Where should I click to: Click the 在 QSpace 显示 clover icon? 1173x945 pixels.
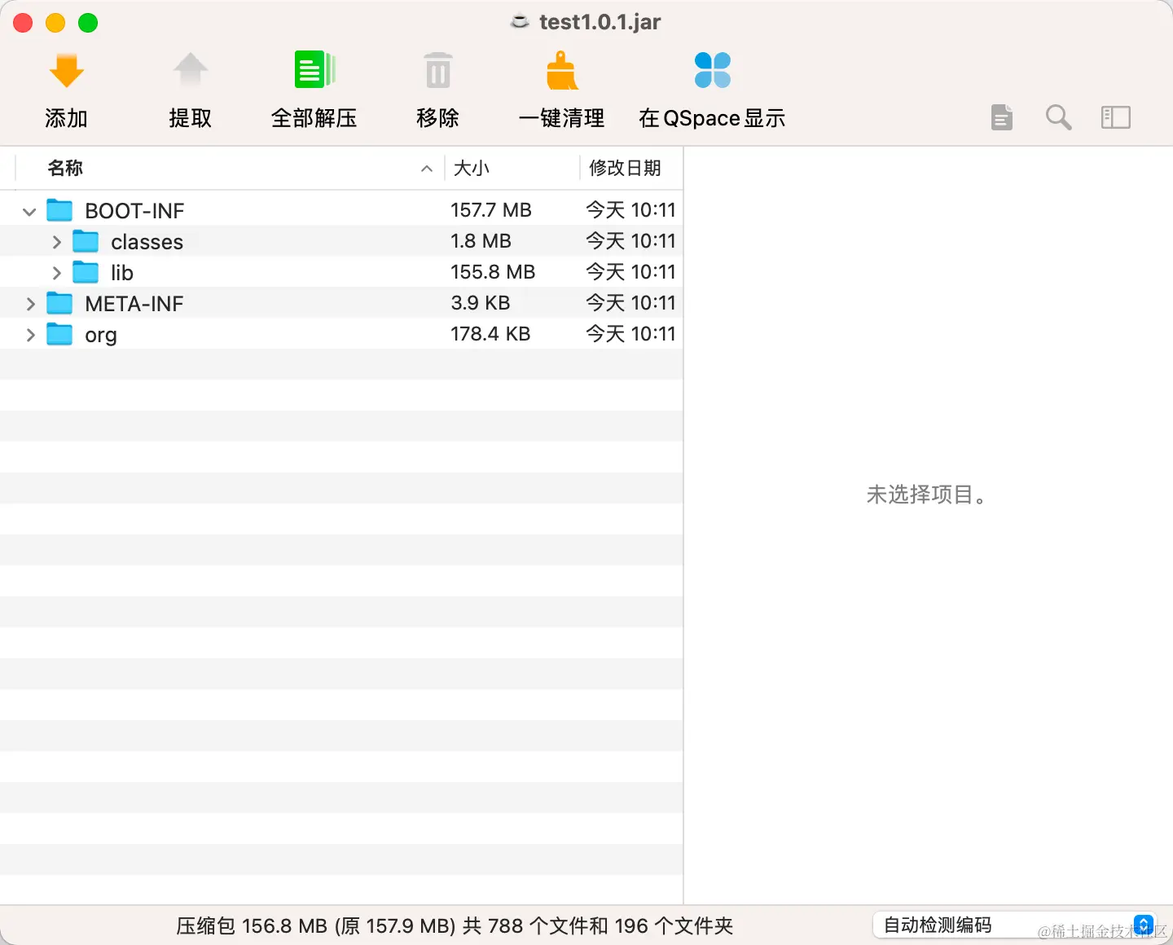click(x=713, y=70)
